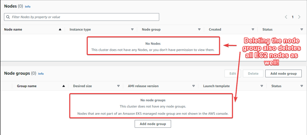Open the Info link beside Nodes heading

click(x=28, y=7)
